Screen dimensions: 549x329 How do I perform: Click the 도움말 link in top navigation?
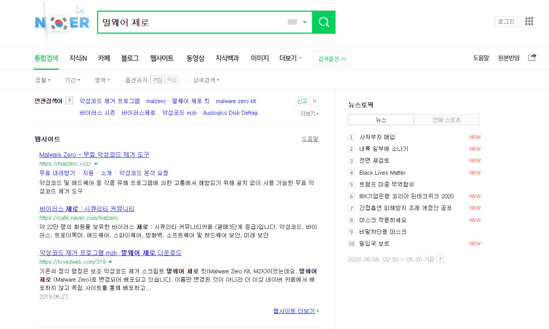(481, 58)
